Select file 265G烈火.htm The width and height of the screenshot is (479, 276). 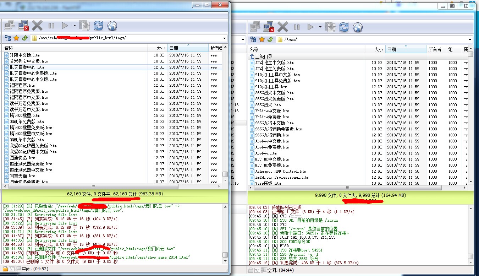(358, 105)
